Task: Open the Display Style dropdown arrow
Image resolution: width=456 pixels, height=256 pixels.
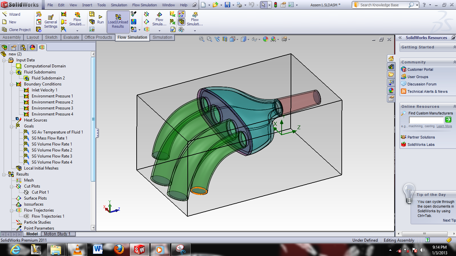Action: point(248,39)
